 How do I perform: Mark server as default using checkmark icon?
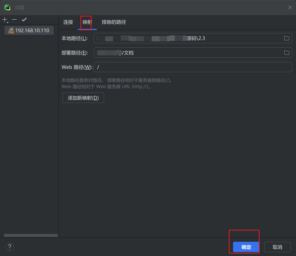[x=24, y=20]
